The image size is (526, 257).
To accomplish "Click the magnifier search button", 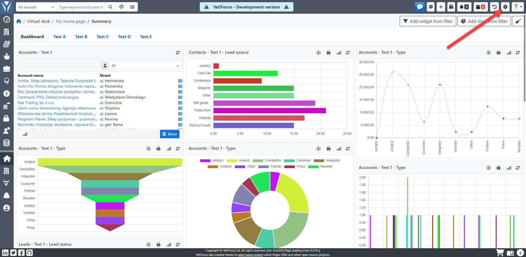I will (x=110, y=7).
